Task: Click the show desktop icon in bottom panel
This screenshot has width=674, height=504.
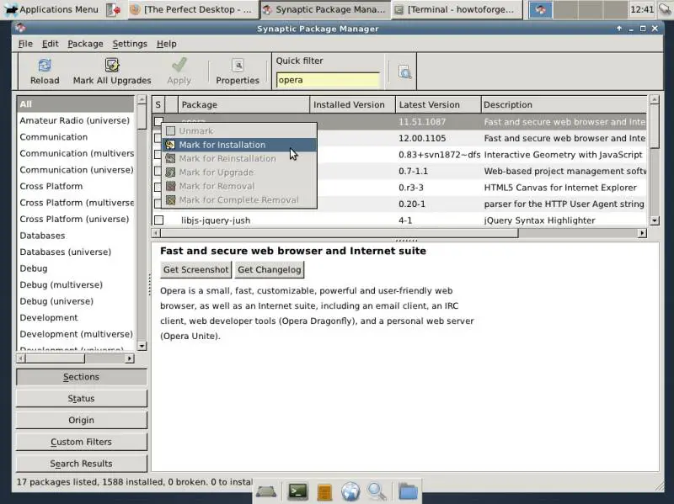Action: [x=266, y=491]
